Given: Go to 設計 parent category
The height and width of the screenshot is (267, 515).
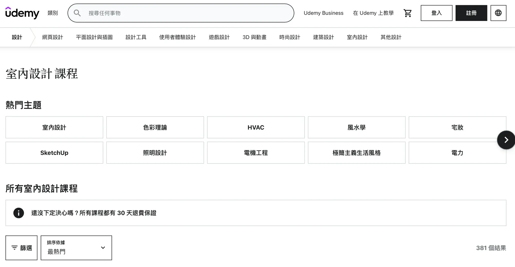Looking at the screenshot, I should pyautogui.click(x=17, y=37).
